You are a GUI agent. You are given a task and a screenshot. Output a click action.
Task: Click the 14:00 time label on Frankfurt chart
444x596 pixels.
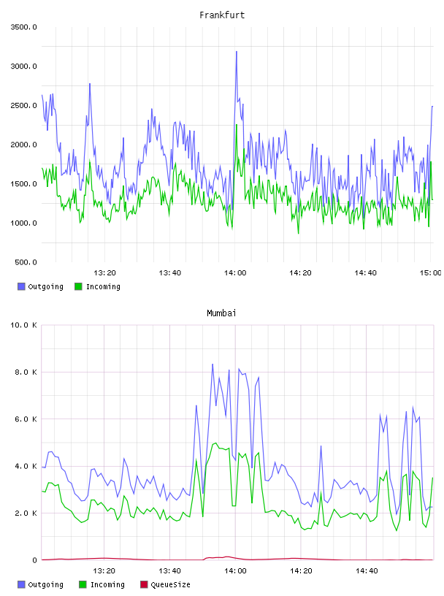(235, 273)
